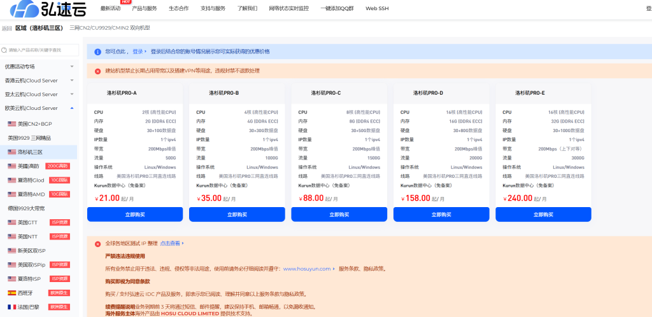
Task: Click the US flag next to 夏洛特Glod
Action: tap(11, 180)
